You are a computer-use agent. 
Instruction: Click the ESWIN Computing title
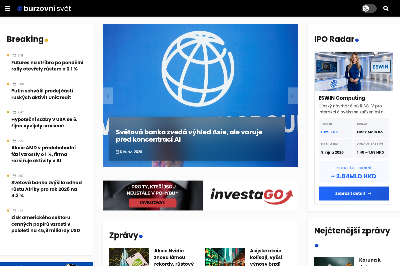coord(342,98)
